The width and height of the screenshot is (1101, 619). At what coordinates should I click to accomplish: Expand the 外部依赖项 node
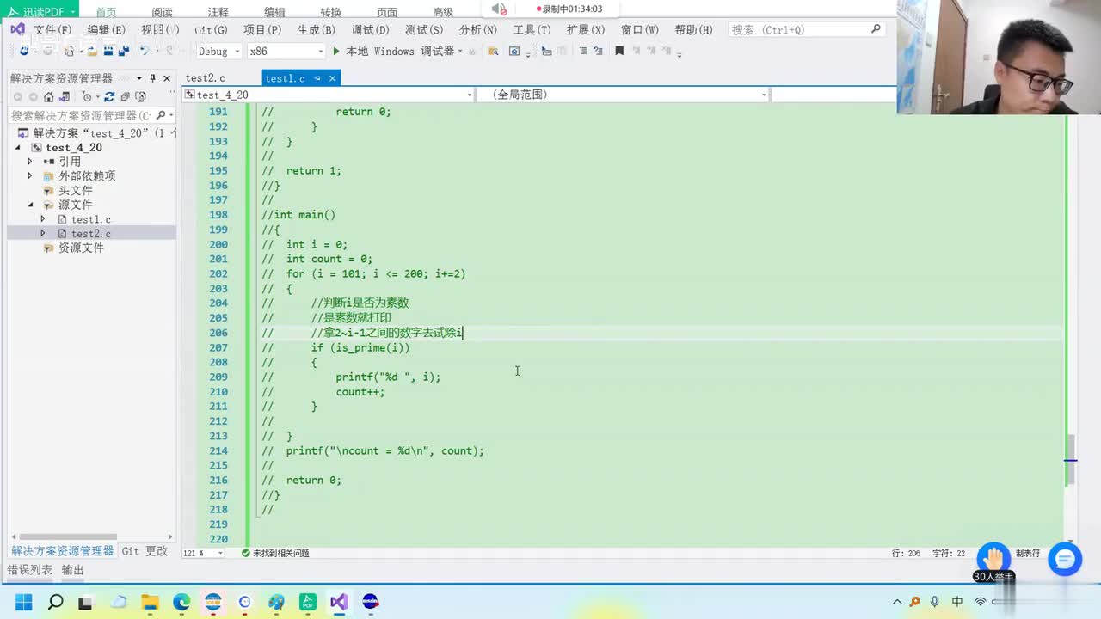tap(30, 175)
